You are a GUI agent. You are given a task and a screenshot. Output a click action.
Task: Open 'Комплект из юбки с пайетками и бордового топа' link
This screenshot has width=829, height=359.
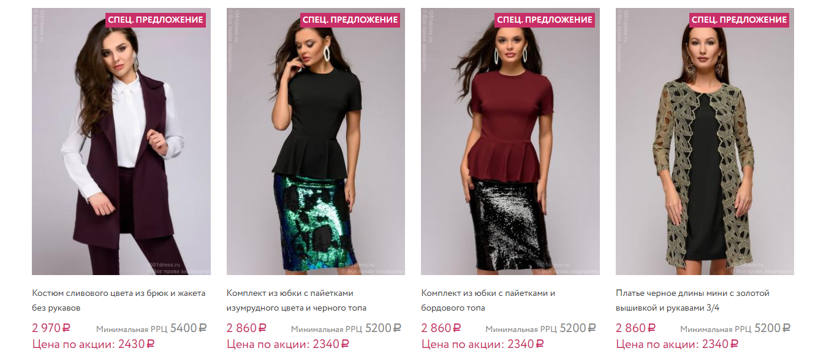click(488, 300)
